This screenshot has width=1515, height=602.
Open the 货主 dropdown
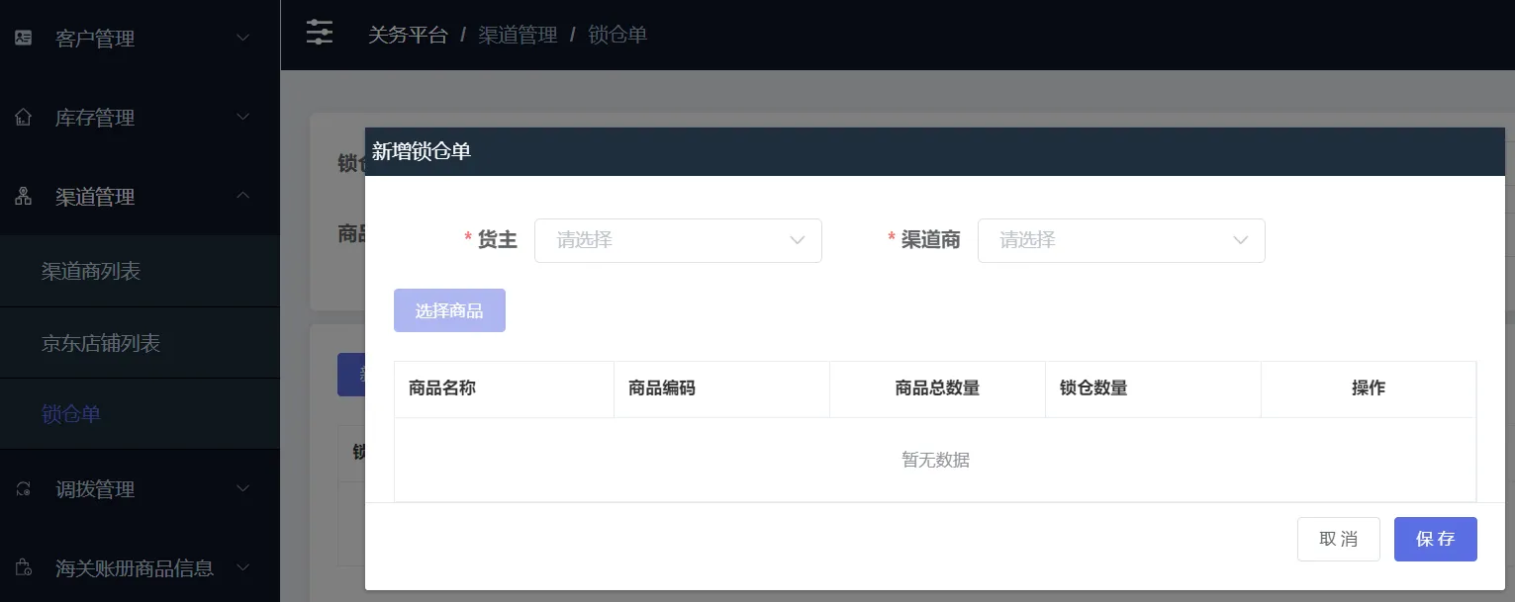pyautogui.click(x=678, y=240)
